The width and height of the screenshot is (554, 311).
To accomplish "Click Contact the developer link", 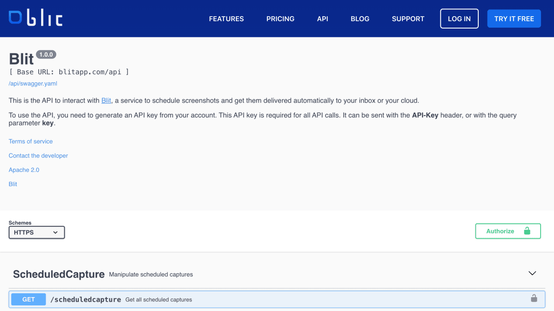I will pyautogui.click(x=38, y=156).
